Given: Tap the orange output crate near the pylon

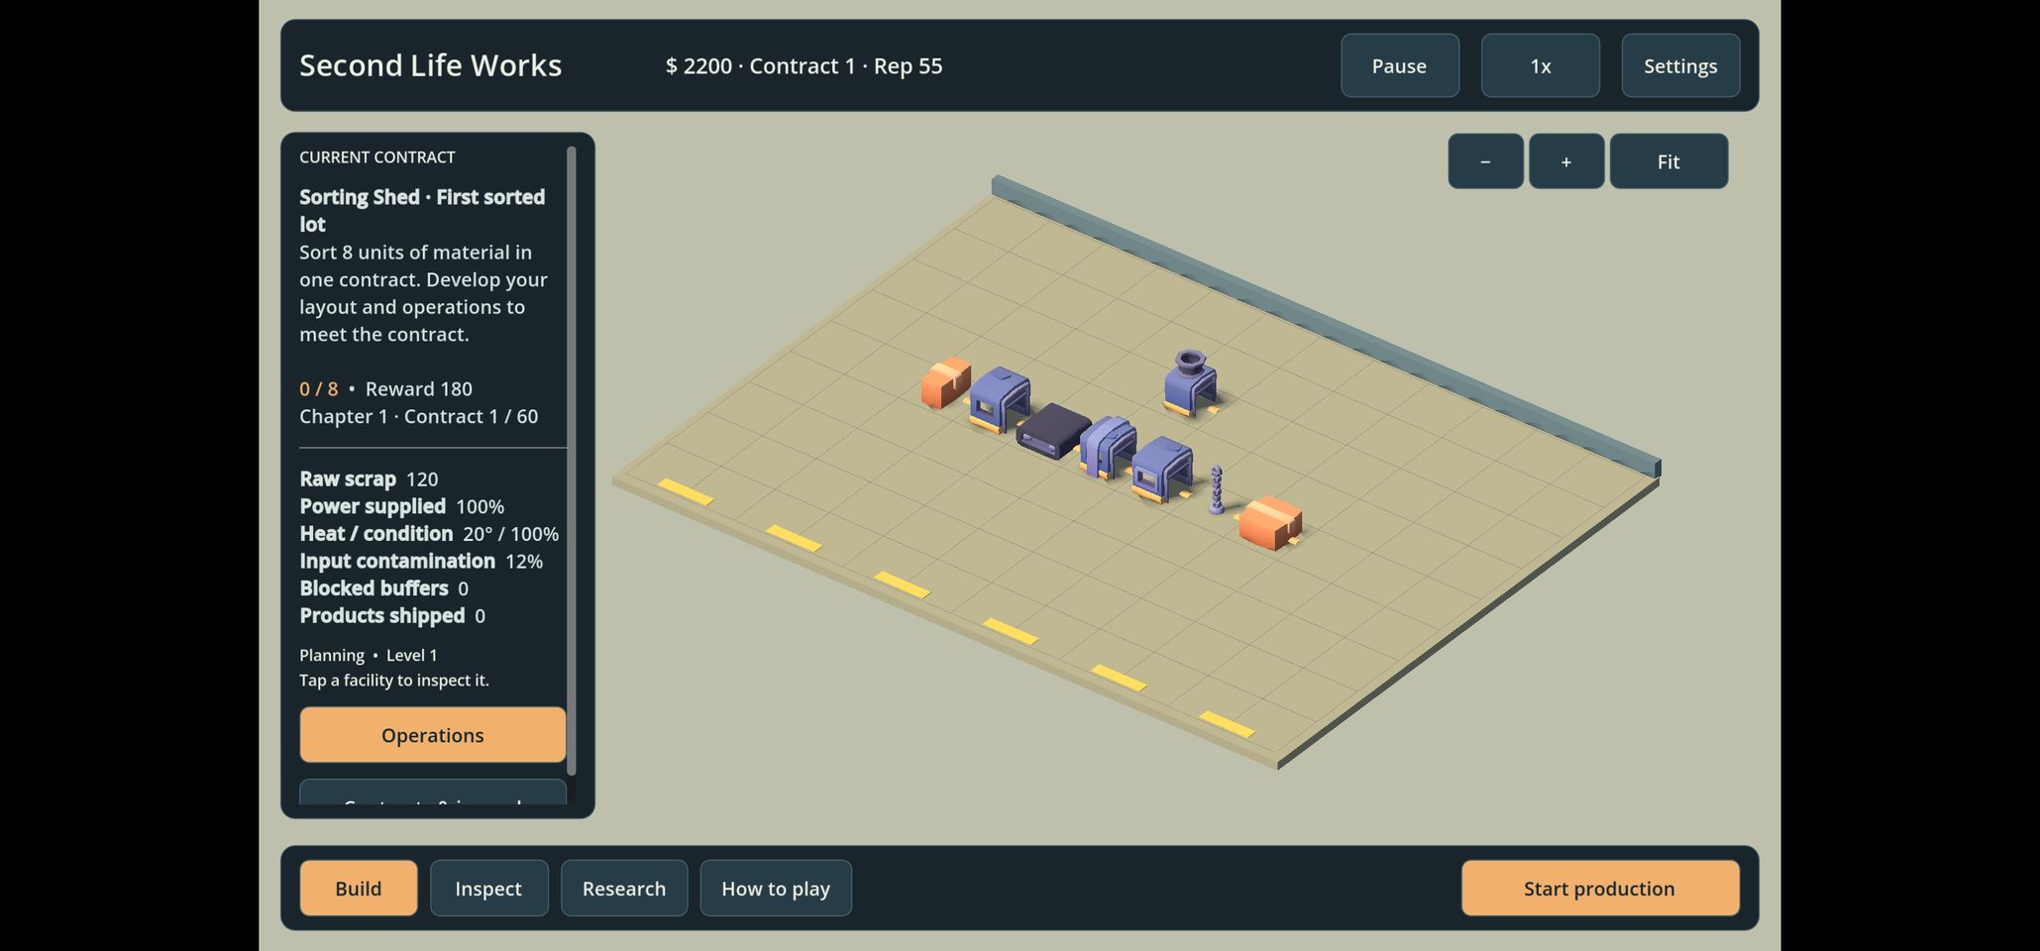Looking at the screenshot, I should tap(1270, 523).
